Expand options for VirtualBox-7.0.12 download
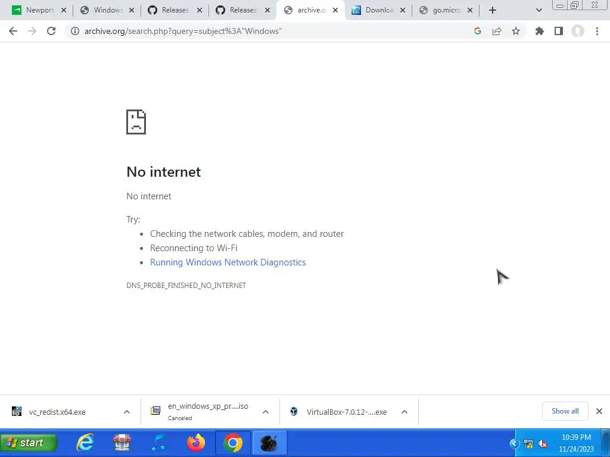Image resolution: width=610 pixels, height=457 pixels. [404, 412]
